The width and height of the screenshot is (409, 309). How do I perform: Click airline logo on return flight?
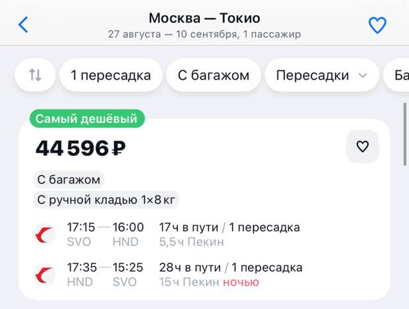(x=45, y=275)
